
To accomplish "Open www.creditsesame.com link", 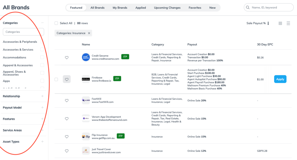I will pyautogui.click(x=106, y=59).
